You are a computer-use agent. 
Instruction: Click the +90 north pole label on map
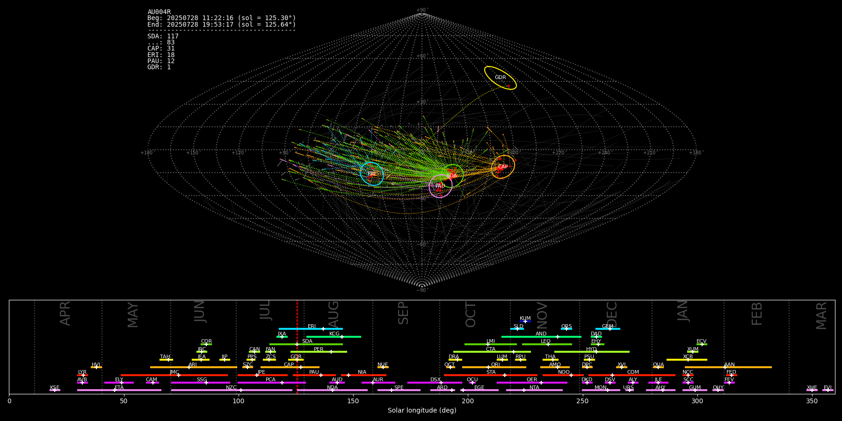point(422,10)
